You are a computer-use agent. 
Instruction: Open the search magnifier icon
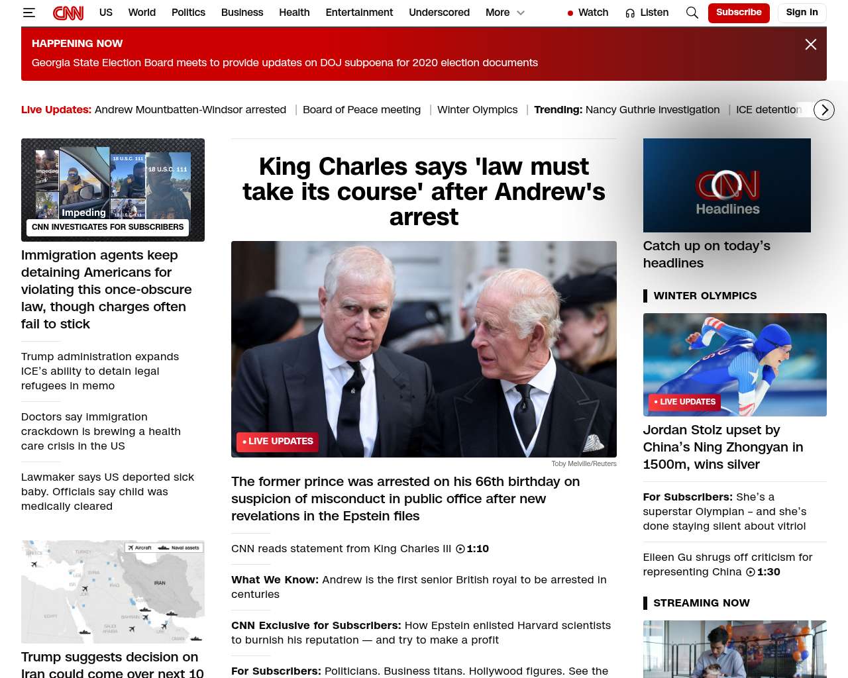point(692,13)
